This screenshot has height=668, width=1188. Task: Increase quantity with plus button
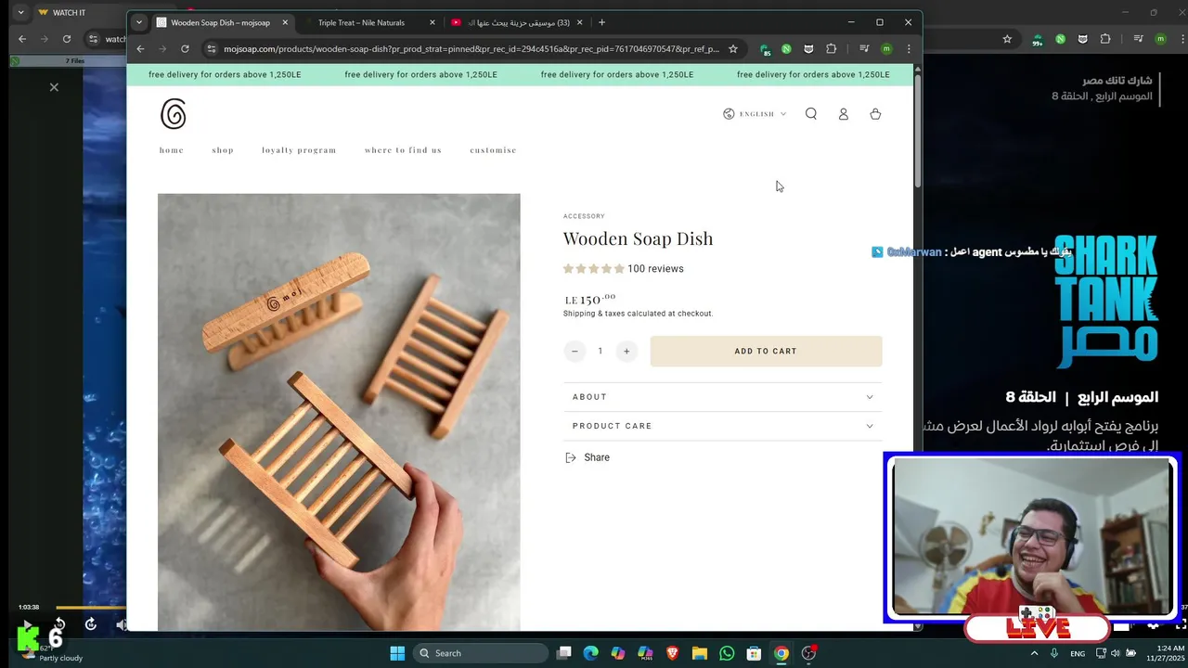626,351
